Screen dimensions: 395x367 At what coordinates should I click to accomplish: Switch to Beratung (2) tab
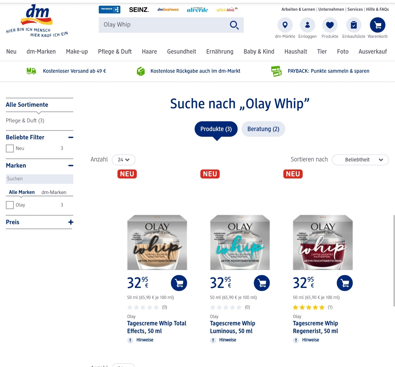point(263,129)
